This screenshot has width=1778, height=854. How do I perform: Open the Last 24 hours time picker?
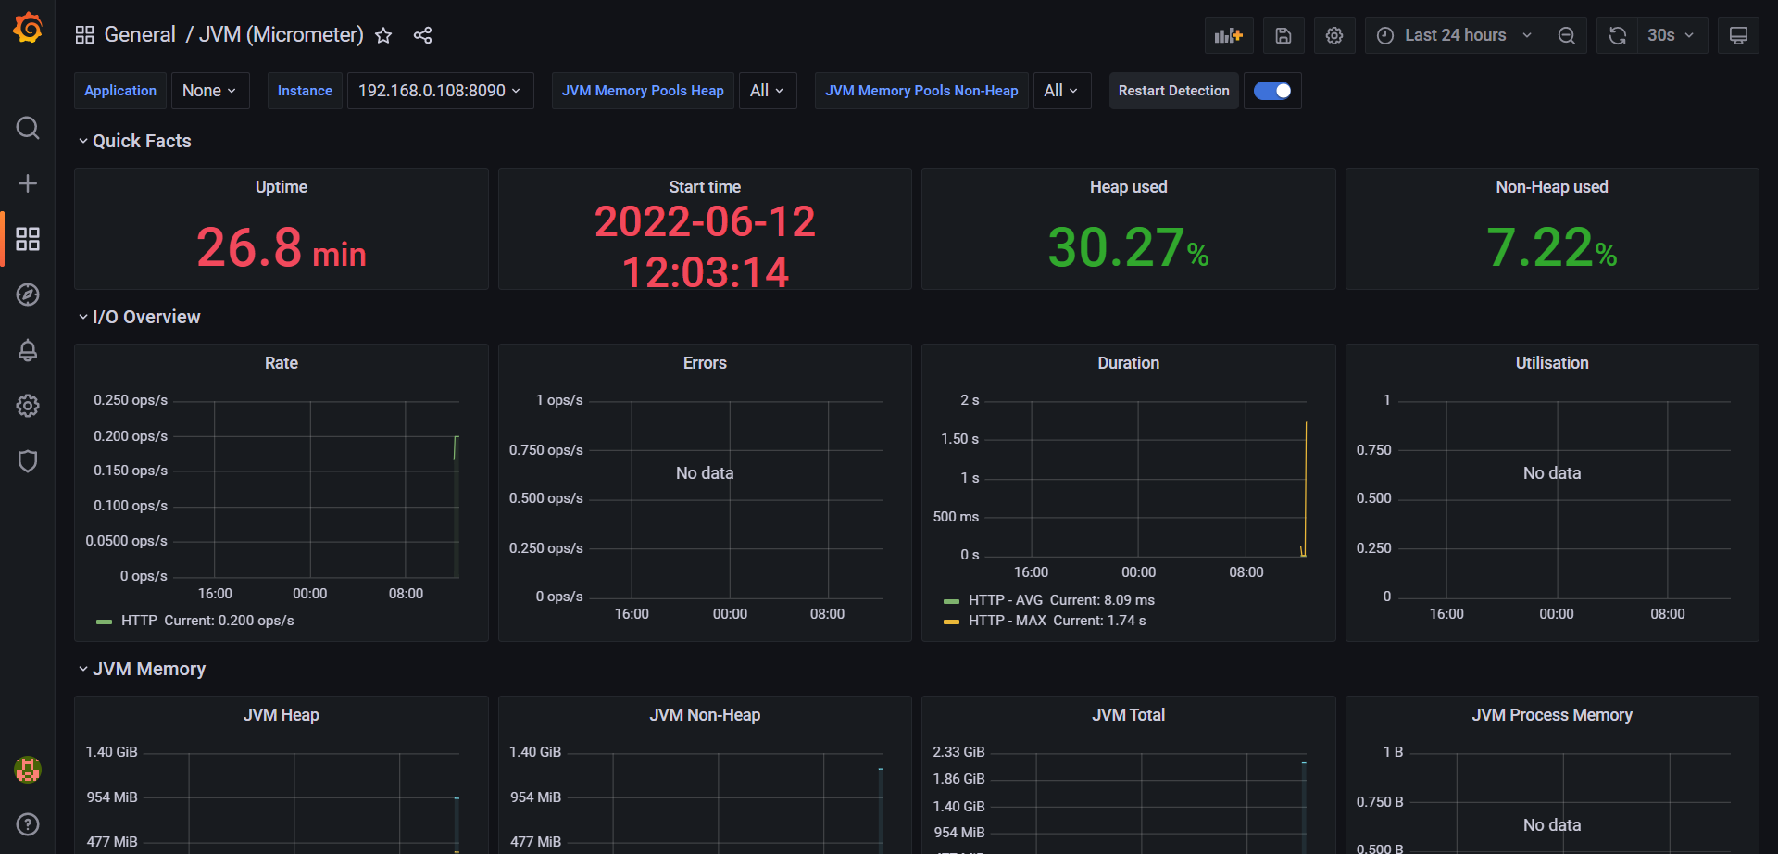(1455, 35)
